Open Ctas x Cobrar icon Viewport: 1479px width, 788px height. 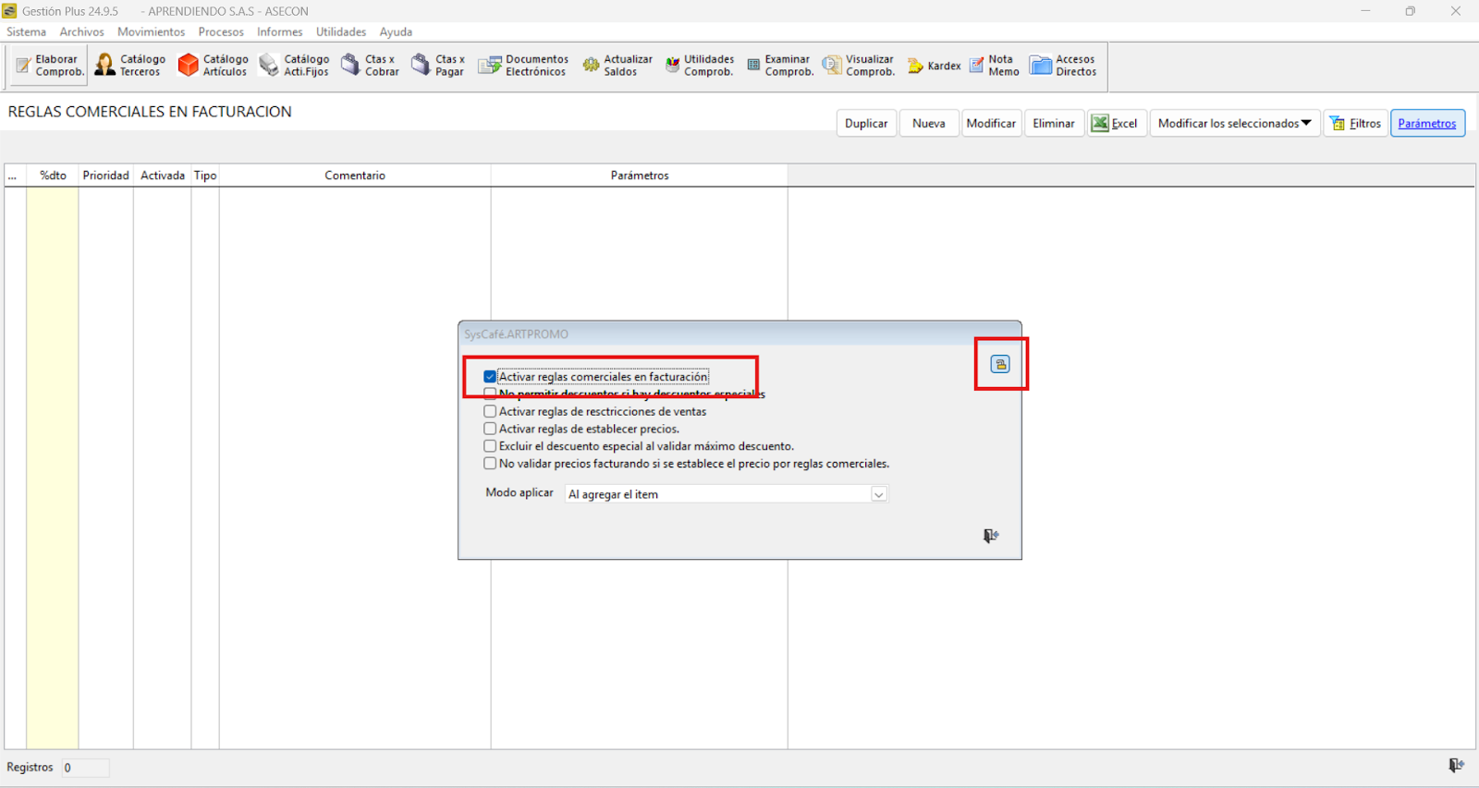pyautogui.click(x=370, y=66)
